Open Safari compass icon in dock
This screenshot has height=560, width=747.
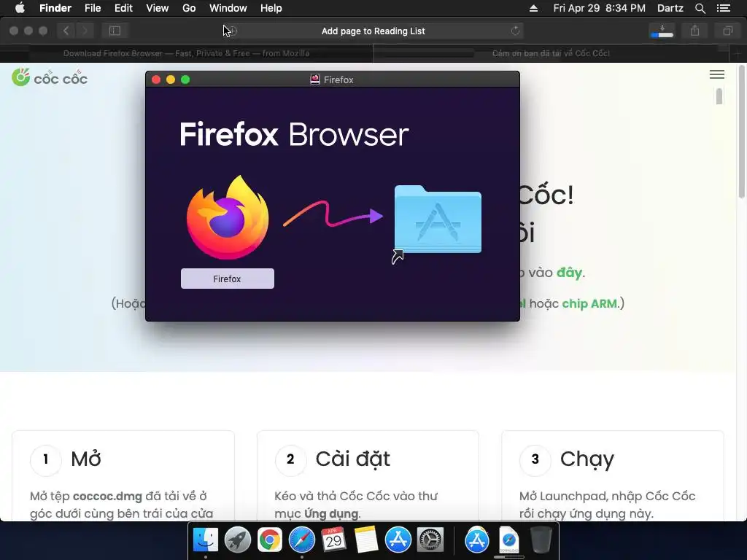point(301,540)
